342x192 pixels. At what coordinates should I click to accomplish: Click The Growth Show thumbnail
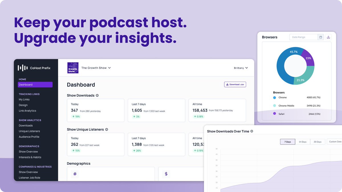tap(73, 68)
